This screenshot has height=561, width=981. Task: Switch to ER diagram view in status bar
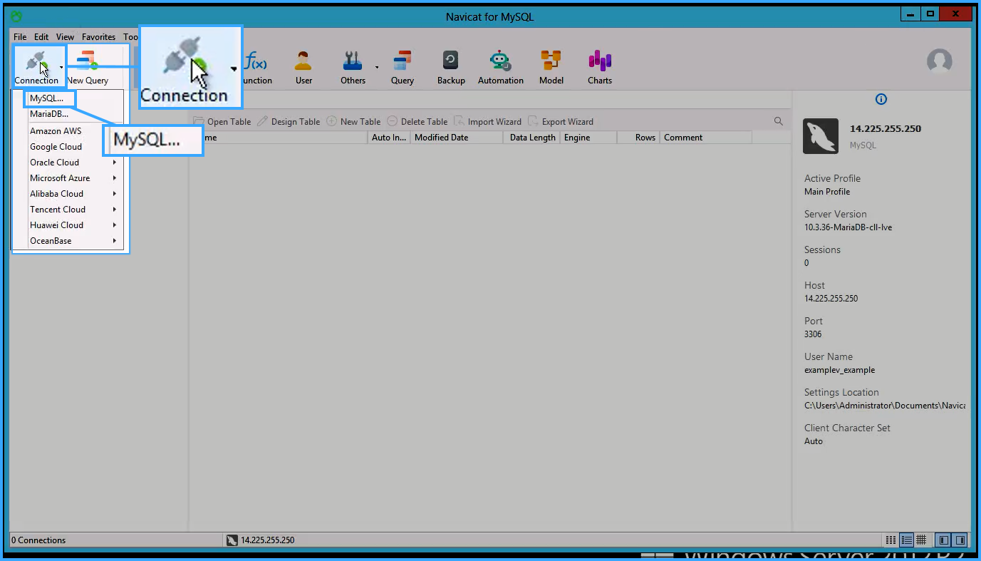[x=921, y=540]
